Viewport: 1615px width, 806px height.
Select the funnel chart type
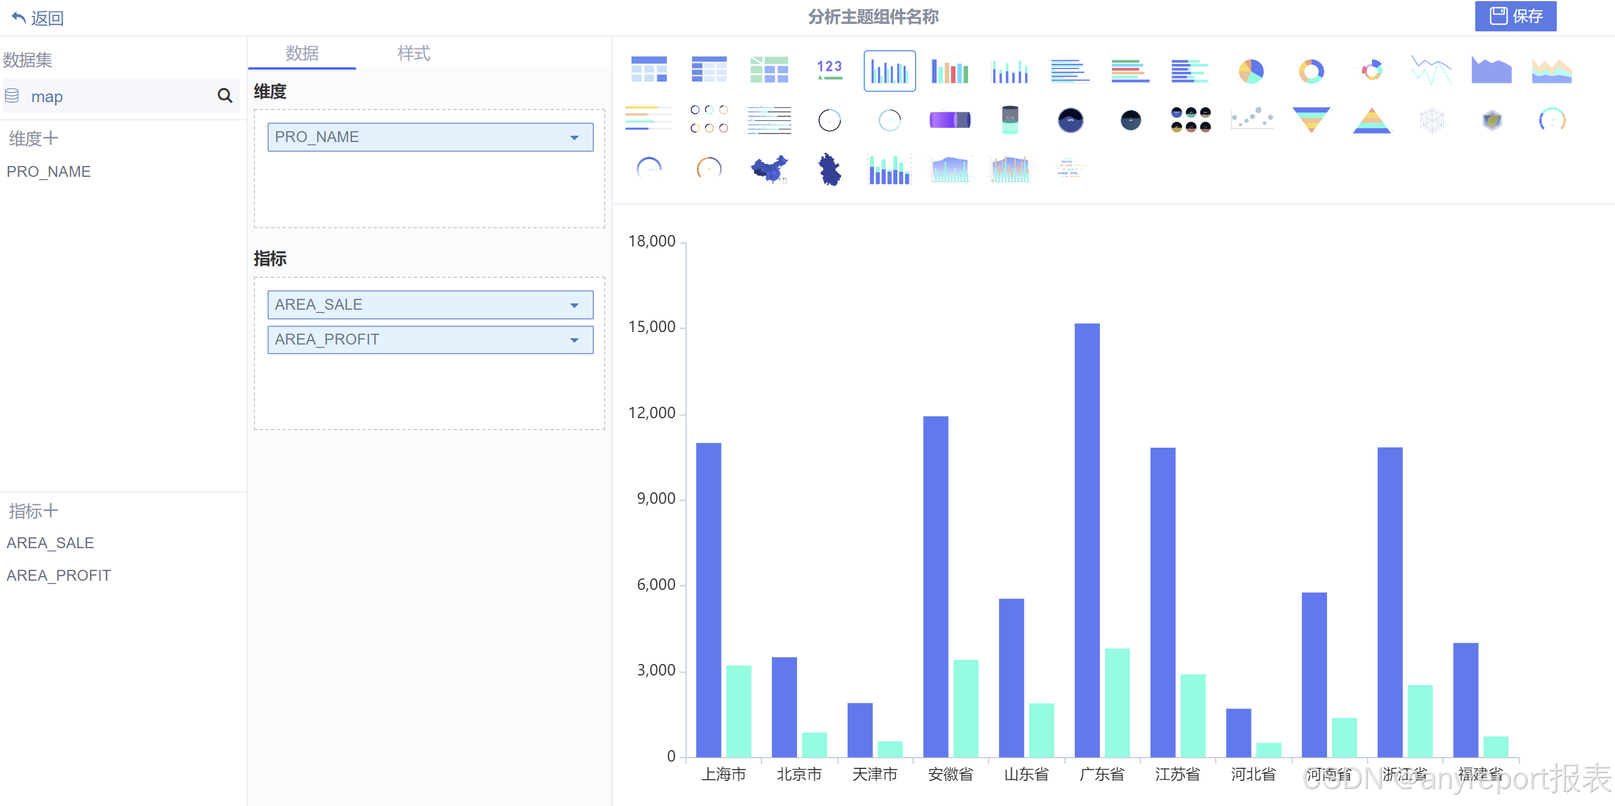click(x=1310, y=120)
